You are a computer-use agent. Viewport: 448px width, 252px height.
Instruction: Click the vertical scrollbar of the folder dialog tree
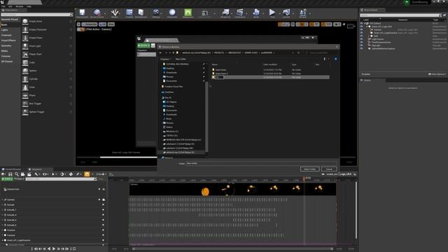pos(206,117)
